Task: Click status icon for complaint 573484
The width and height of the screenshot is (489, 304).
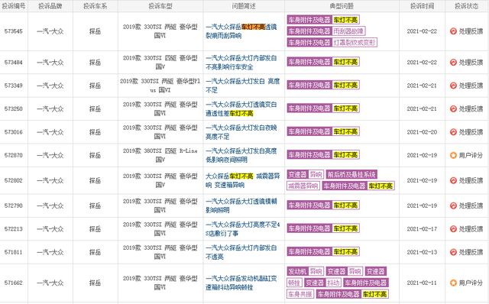Action: (x=453, y=63)
